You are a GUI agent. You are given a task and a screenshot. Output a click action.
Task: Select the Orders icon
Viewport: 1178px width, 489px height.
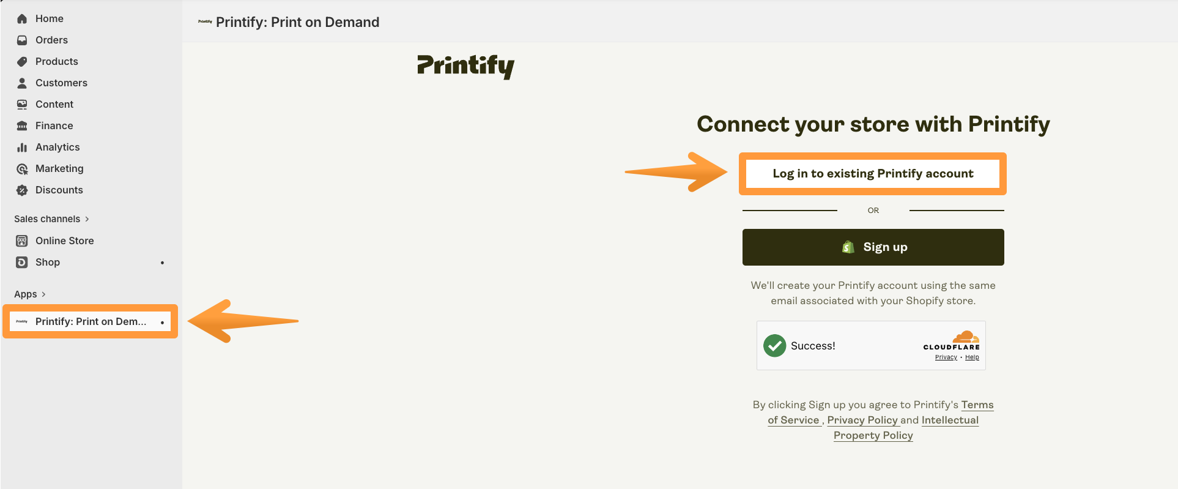click(22, 40)
